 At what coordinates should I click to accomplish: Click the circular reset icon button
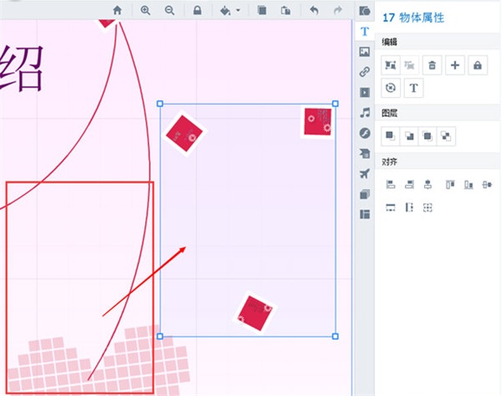(390, 88)
